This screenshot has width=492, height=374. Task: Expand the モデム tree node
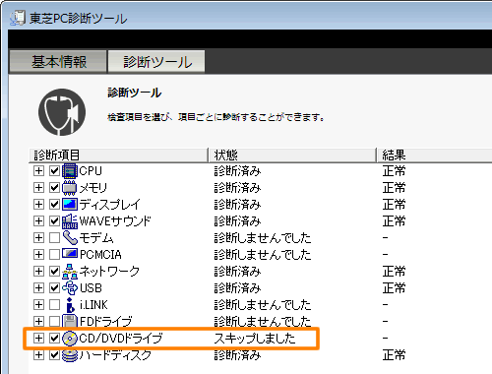point(38,238)
